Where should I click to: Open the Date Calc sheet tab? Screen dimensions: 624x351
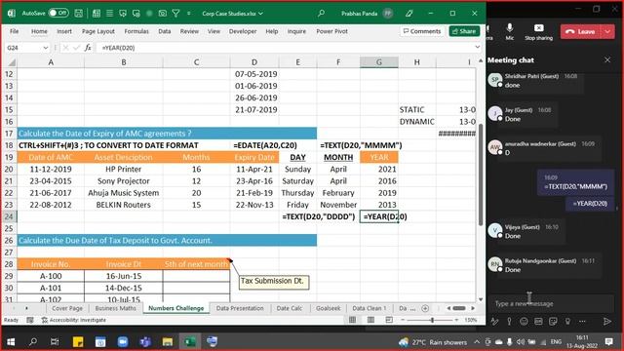(x=290, y=308)
